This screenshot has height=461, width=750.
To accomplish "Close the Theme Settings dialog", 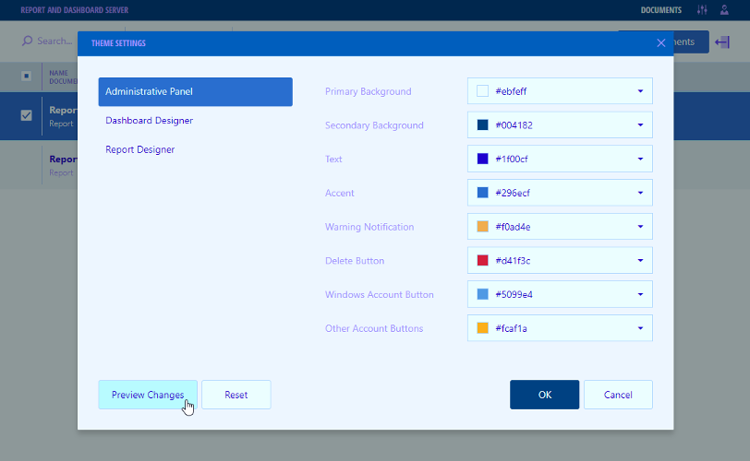I will coord(660,42).
